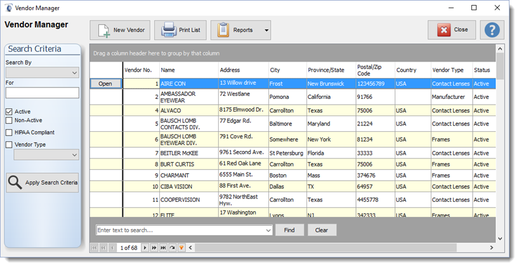Click the Pomona city cell
519x267 pixels.
pyautogui.click(x=287, y=97)
